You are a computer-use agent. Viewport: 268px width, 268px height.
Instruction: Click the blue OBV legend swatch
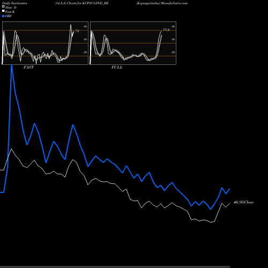[x=3, y=16]
